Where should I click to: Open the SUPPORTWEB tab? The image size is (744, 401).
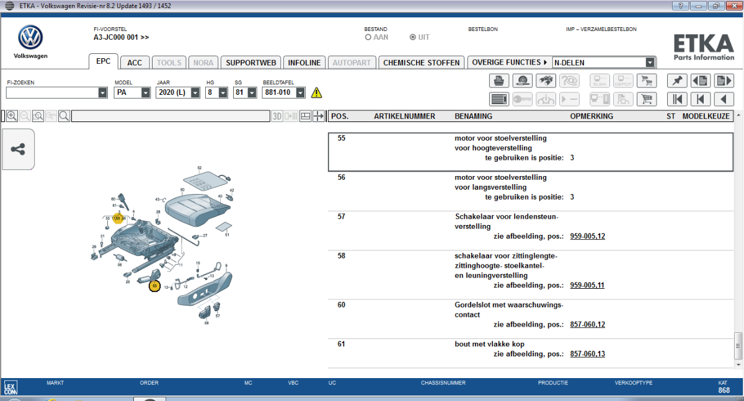click(x=250, y=63)
